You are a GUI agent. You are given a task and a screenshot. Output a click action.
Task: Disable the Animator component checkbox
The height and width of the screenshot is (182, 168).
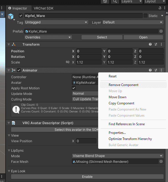[x=19, y=70]
